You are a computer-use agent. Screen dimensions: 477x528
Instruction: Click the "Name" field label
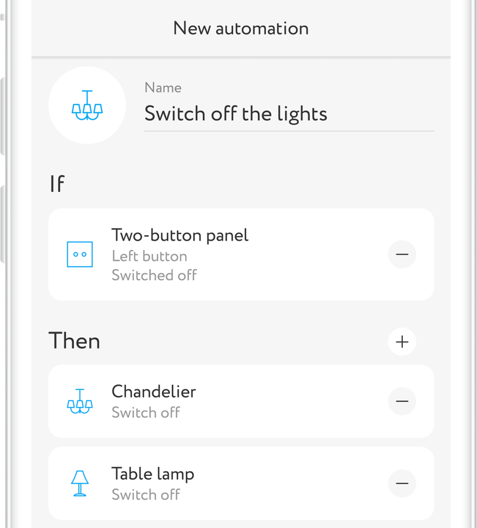pos(163,88)
